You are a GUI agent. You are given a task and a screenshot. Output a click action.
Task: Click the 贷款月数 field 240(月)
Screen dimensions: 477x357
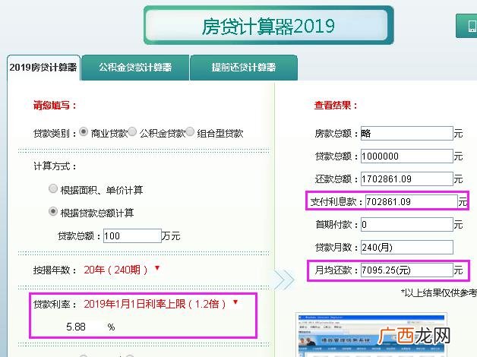tap(407, 247)
